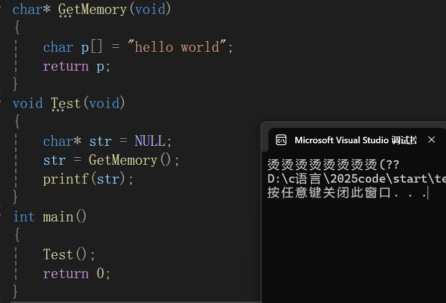Click NULL in the str declaration
The height and width of the screenshot is (303, 446).
tap(150, 141)
